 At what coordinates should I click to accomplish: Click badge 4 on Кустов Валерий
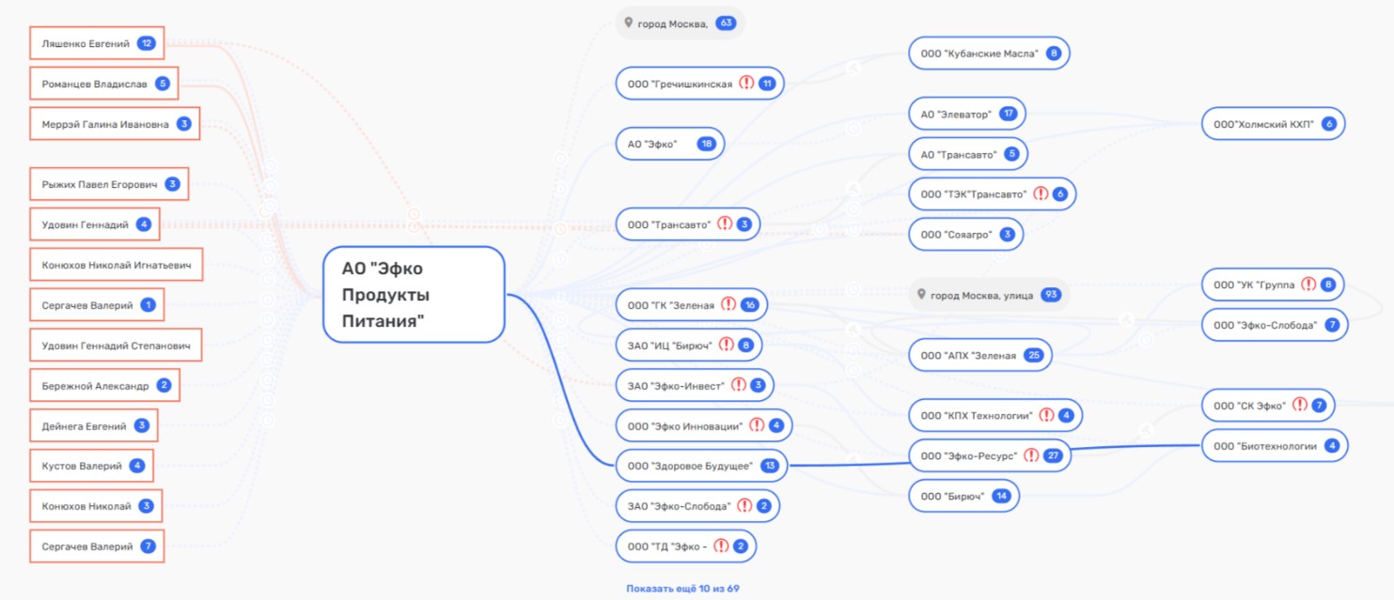137,466
